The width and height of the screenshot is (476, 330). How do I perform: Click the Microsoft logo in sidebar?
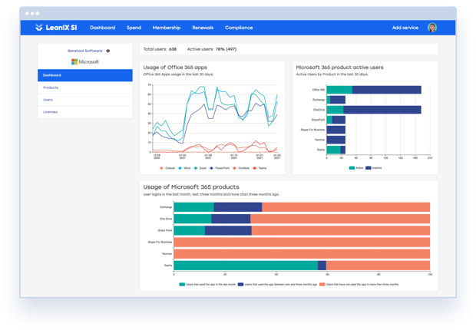coord(85,62)
